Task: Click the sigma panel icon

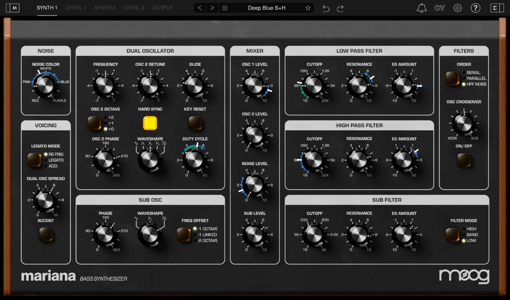Action: pos(497,8)
